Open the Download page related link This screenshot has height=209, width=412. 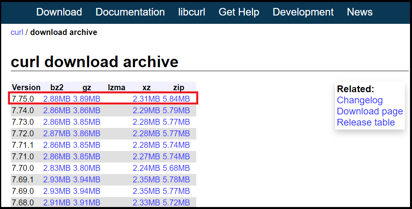coord(370,111)
